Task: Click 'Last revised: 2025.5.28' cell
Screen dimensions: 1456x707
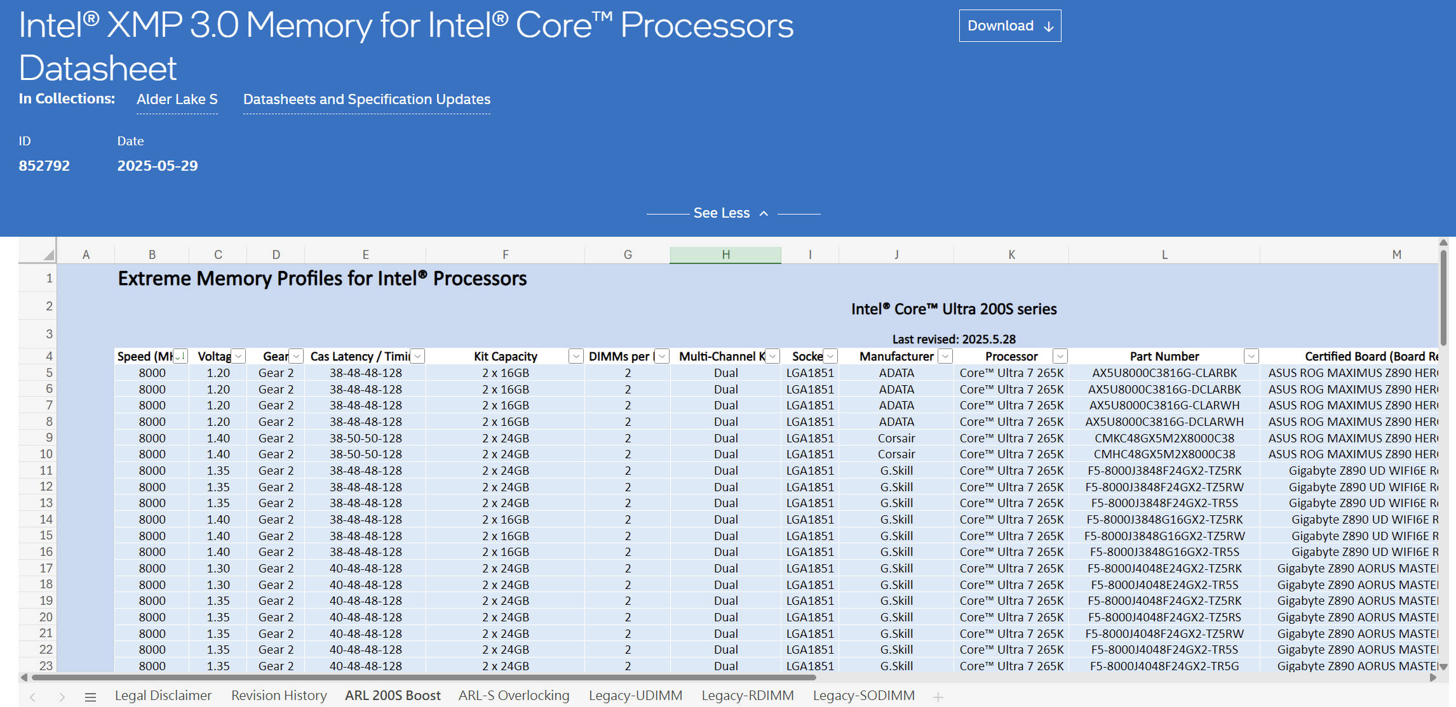Action: point(954,340)
